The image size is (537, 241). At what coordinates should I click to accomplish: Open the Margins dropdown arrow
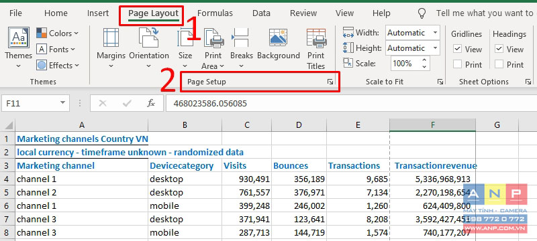[111, 66]
